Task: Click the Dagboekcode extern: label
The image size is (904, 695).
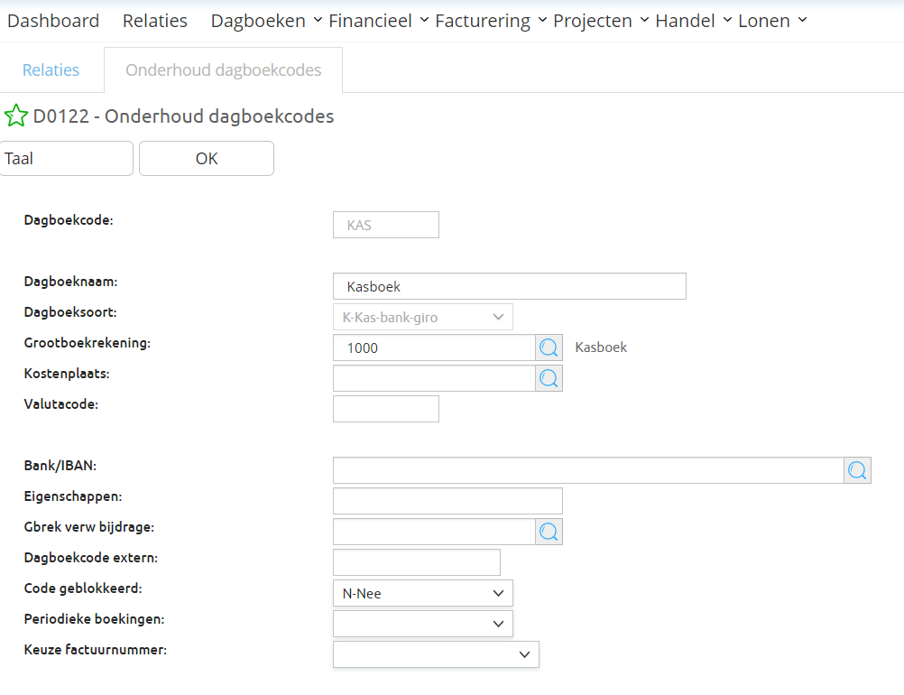Action: [90, 557]
